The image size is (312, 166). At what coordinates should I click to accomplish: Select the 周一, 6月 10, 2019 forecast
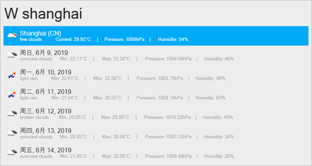(156, 75)
